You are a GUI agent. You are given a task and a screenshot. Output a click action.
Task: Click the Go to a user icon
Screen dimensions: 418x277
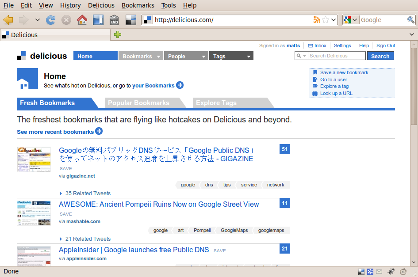coord(315,80)
